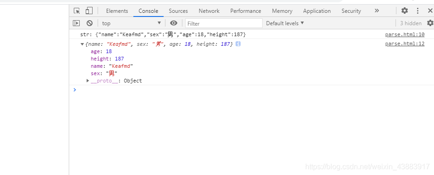This screenshot has width=434, height=175.
Task: Go to the Network tab
Action: click(x=209, y=11)
